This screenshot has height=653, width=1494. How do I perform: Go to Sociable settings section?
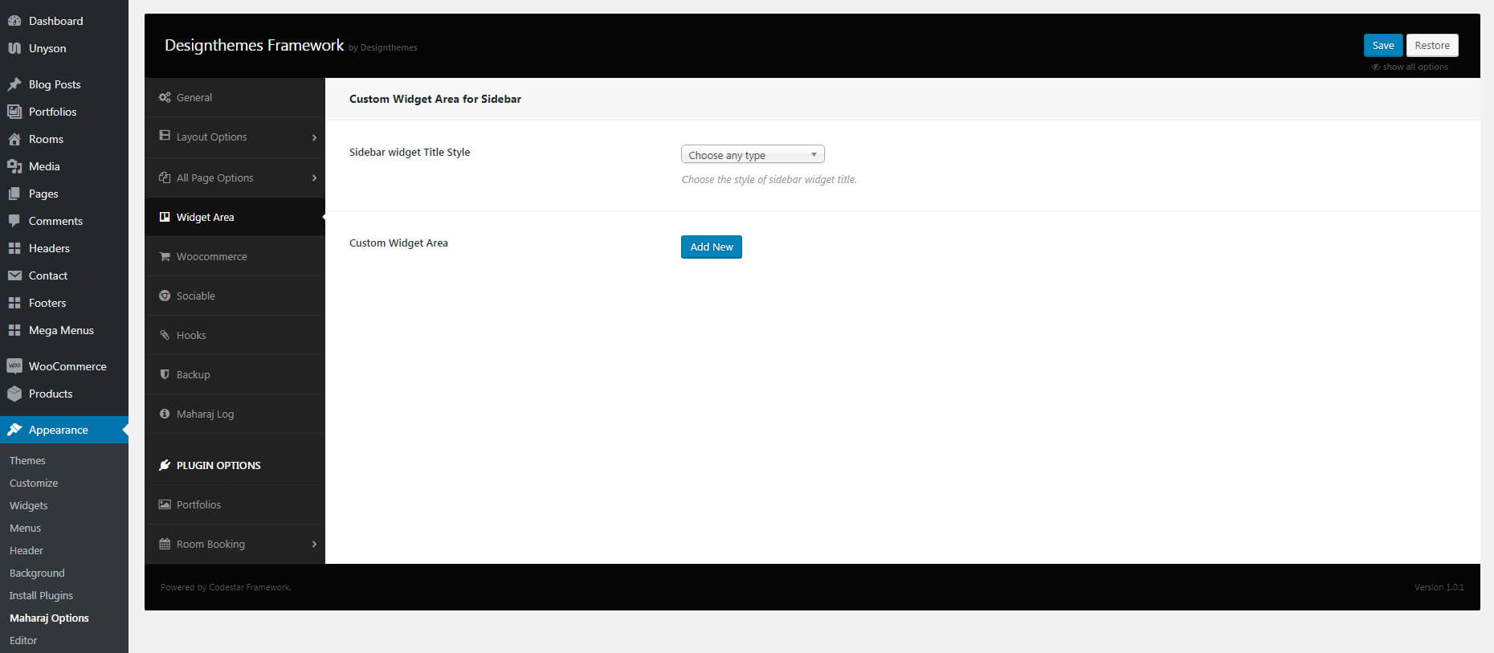pyautogui.click(x=235, y=296)
